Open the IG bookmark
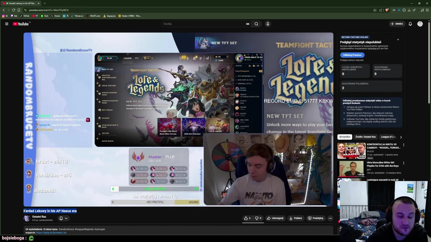Screen dimensions: 431x242 (5, 16)
